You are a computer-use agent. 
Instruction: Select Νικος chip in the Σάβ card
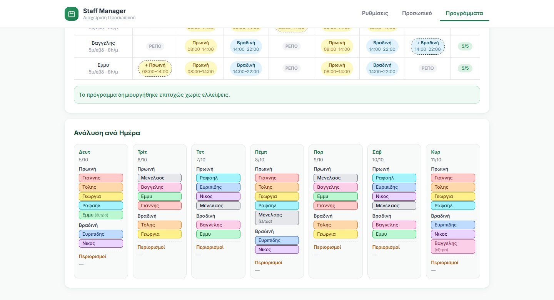point(394,196)
